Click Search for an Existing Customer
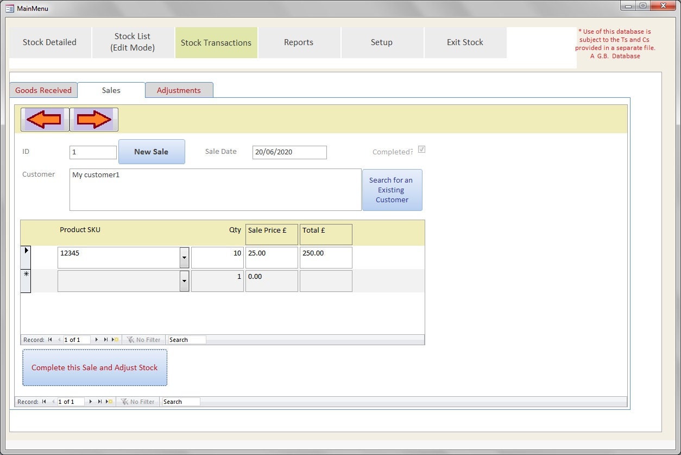This screenshot has height=455, width=681. tap(392, 190)
